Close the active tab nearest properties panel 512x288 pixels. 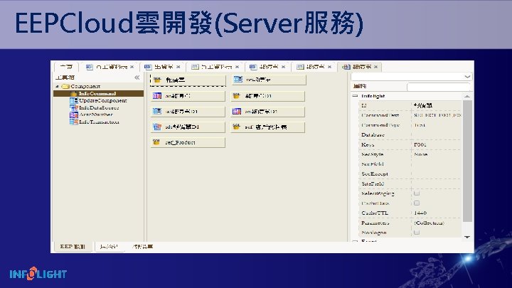[x=376, y=67]
